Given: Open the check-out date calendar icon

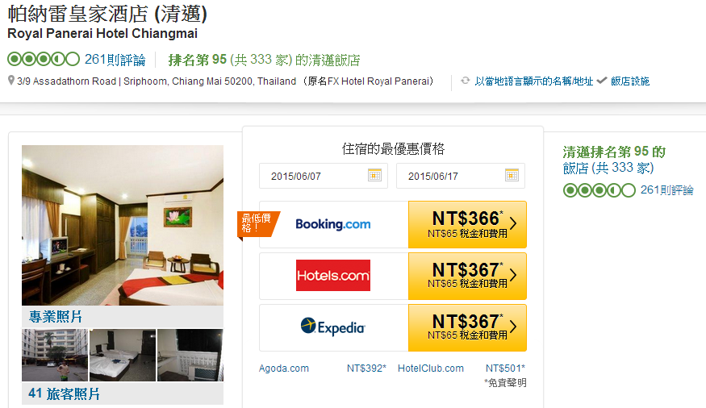Looking at the screenshot, I should [512, 175].
